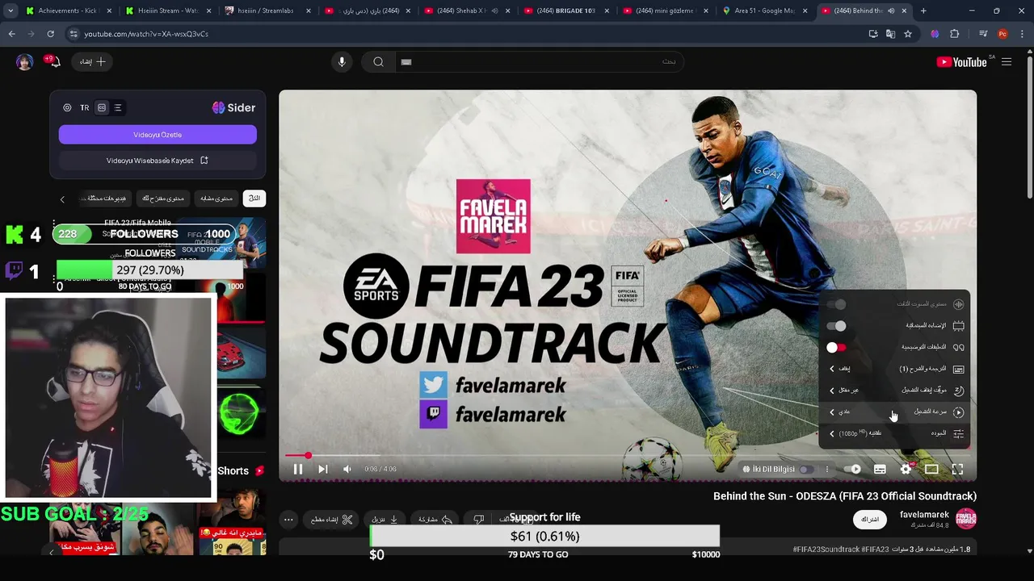Open the quality 1080p submenu
1034x581 pixels.
pos(895,433)
